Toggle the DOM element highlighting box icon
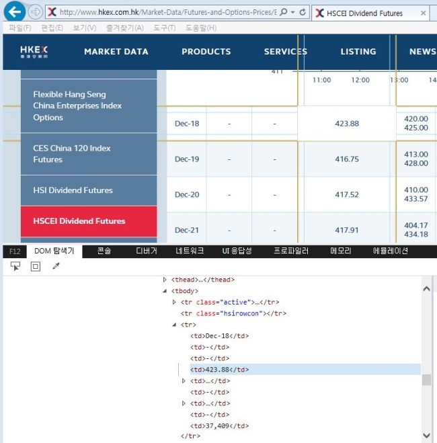 click(x=36, y=266)
